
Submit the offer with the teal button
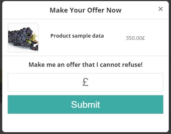click(x=85, y=104)
